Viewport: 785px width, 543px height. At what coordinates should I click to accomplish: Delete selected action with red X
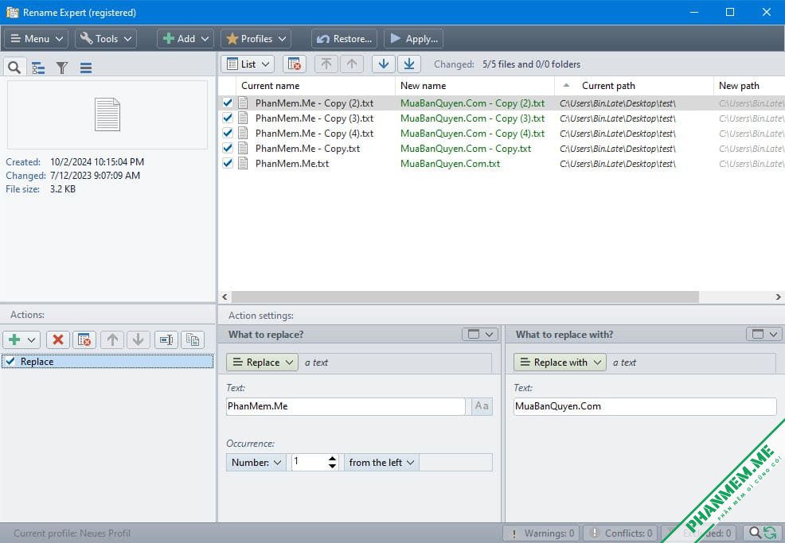coord(58,340)
